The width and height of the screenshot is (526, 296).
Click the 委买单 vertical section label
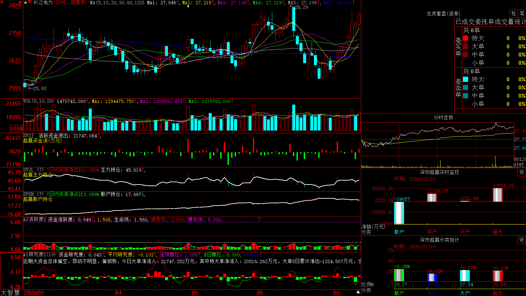click(458, 47)
